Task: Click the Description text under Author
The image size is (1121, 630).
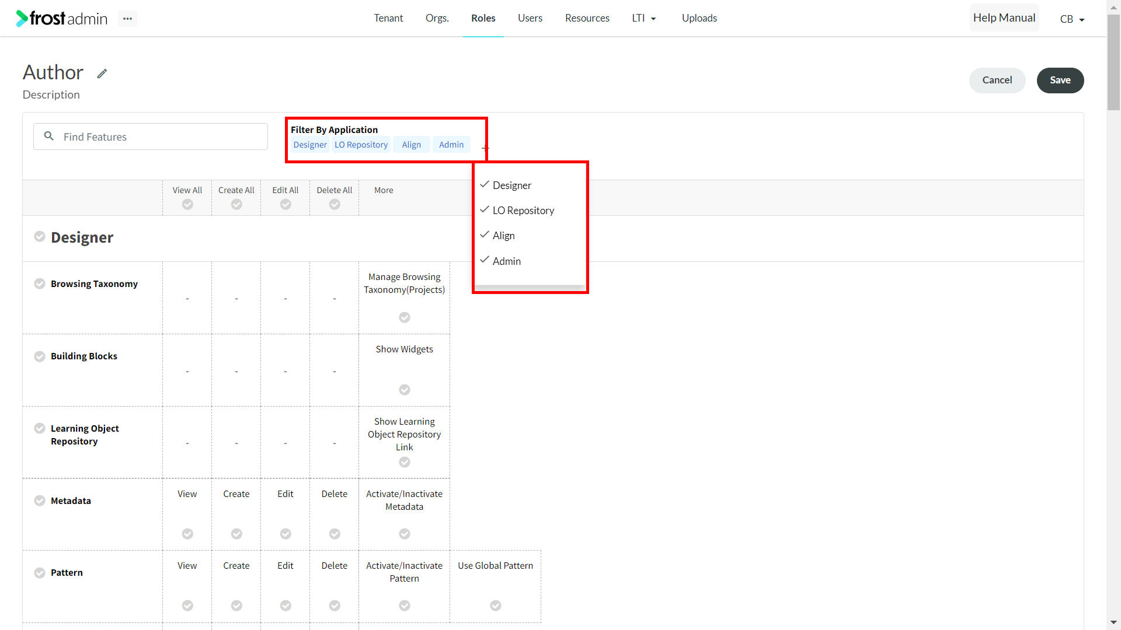Action: click(x=51, y=94)
